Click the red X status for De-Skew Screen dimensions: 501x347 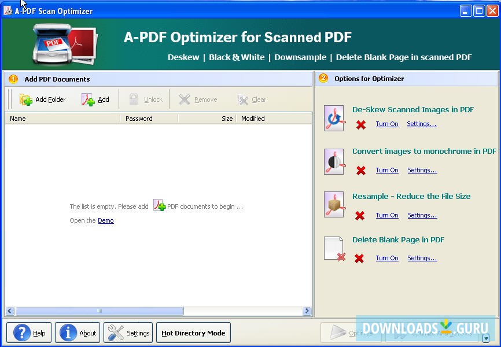[x=361, y=124]
